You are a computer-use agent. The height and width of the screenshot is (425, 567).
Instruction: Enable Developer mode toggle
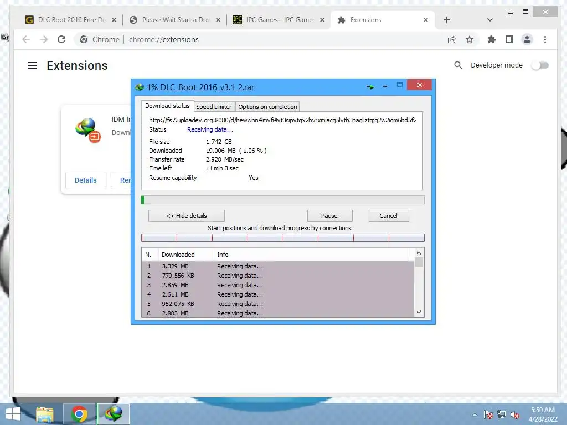540,65
